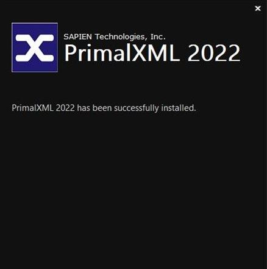267x269 pixels.
Task: Click the words has been in the message
Action: pos(94,108)
